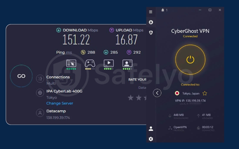Select Tokyo, Japan server location
The image size is (239, 149).
click(x=191, y=94)
